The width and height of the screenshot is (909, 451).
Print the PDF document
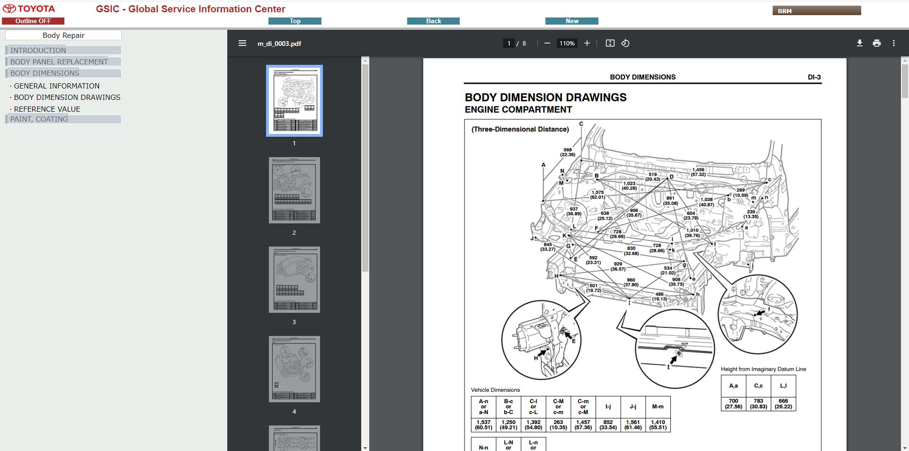(877, 43)
